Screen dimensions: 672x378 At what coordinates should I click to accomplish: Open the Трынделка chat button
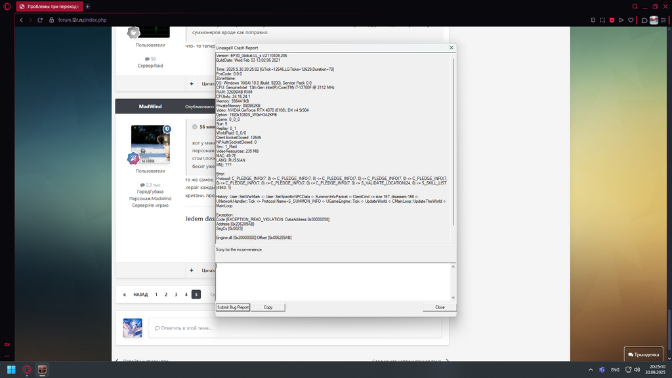pyautogui.click(x=643, y=354)
